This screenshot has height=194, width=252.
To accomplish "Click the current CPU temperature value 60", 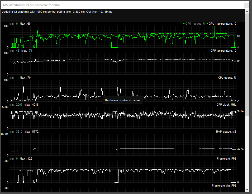I will 239,61.
